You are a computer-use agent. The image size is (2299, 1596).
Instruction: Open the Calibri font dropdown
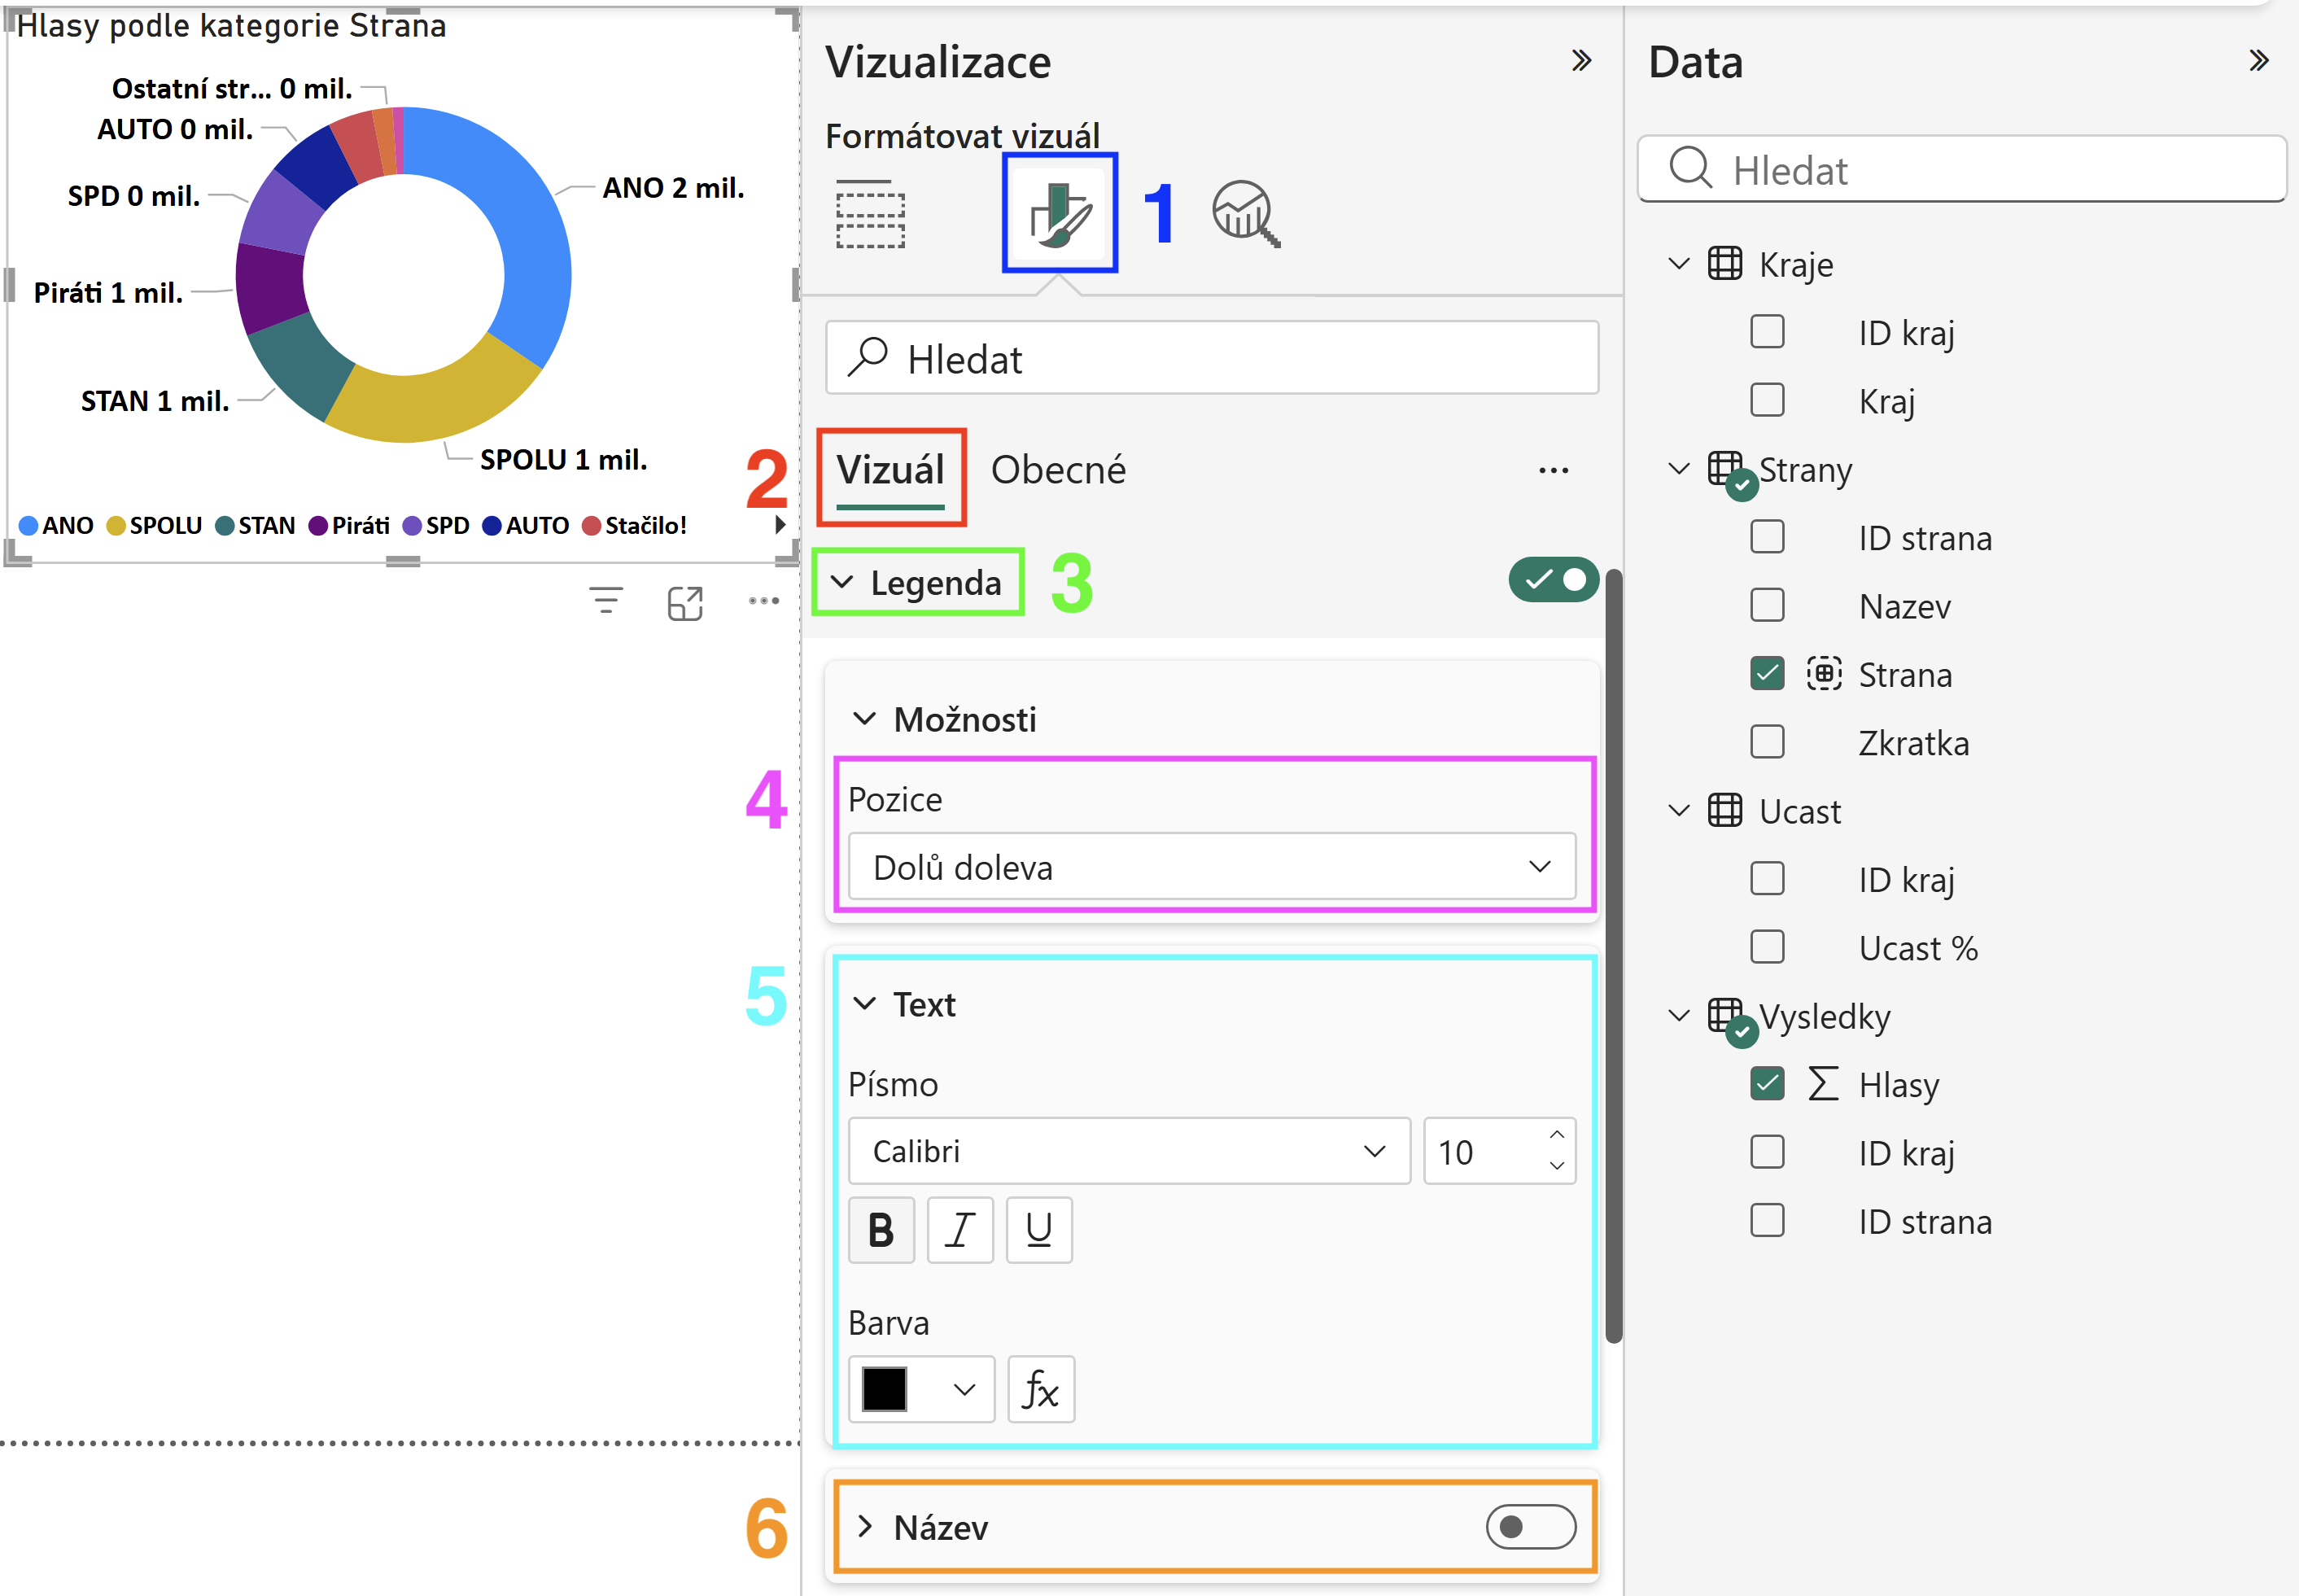tap(1129, 1151)
